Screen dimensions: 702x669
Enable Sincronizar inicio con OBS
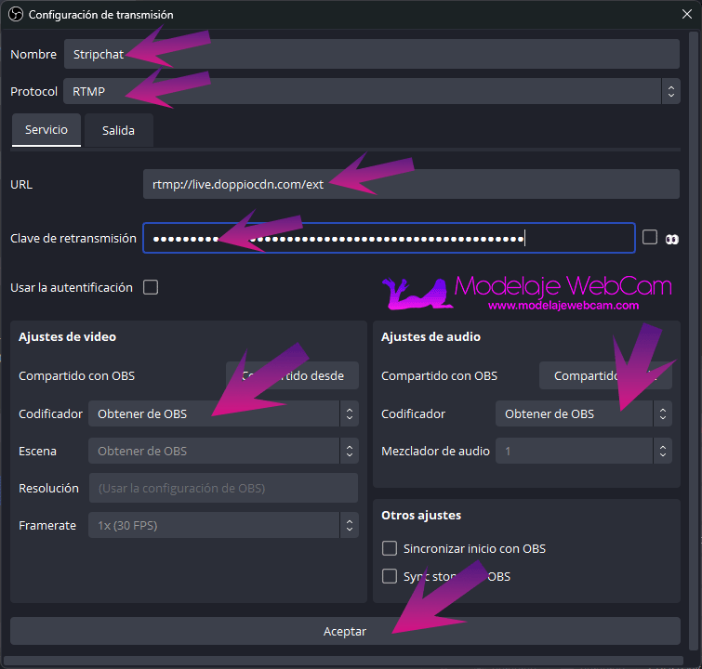[390, 548]
